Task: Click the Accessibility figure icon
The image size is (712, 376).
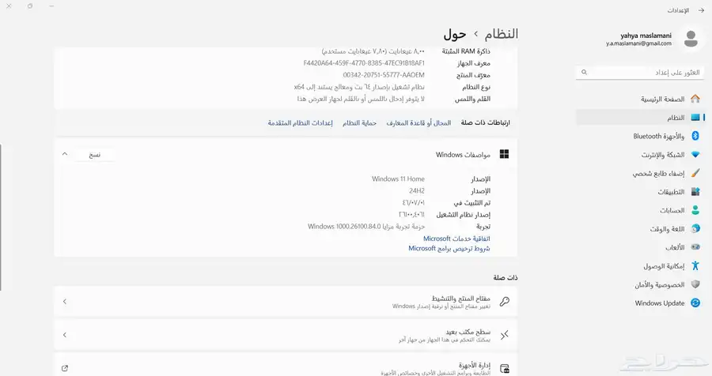Action: click(x=695, y=265)
